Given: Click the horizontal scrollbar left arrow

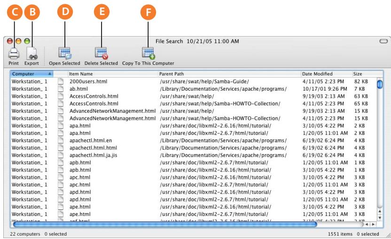Looking at the screenshot, I should (367, 224).
